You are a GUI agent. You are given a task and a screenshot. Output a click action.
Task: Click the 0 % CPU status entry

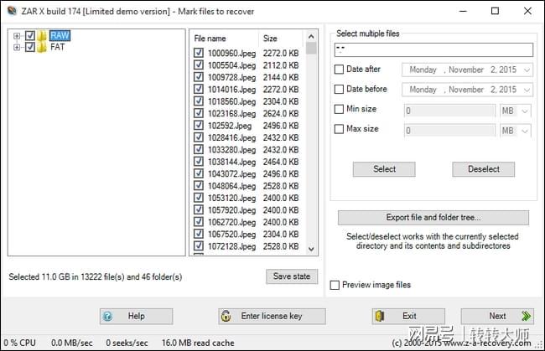coord(20,343)
